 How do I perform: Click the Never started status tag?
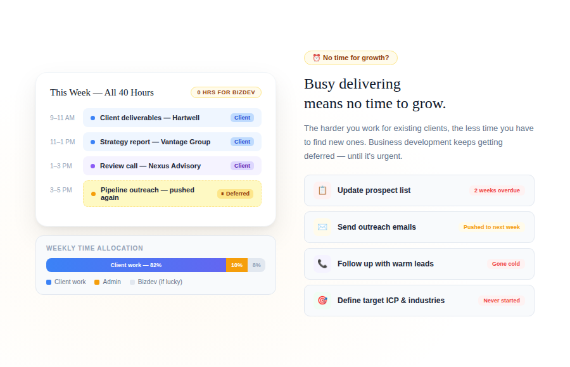501,301
